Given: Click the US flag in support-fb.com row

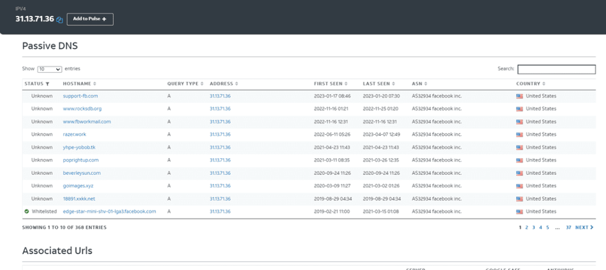Looking at the screenshot, I should (520, 96).
